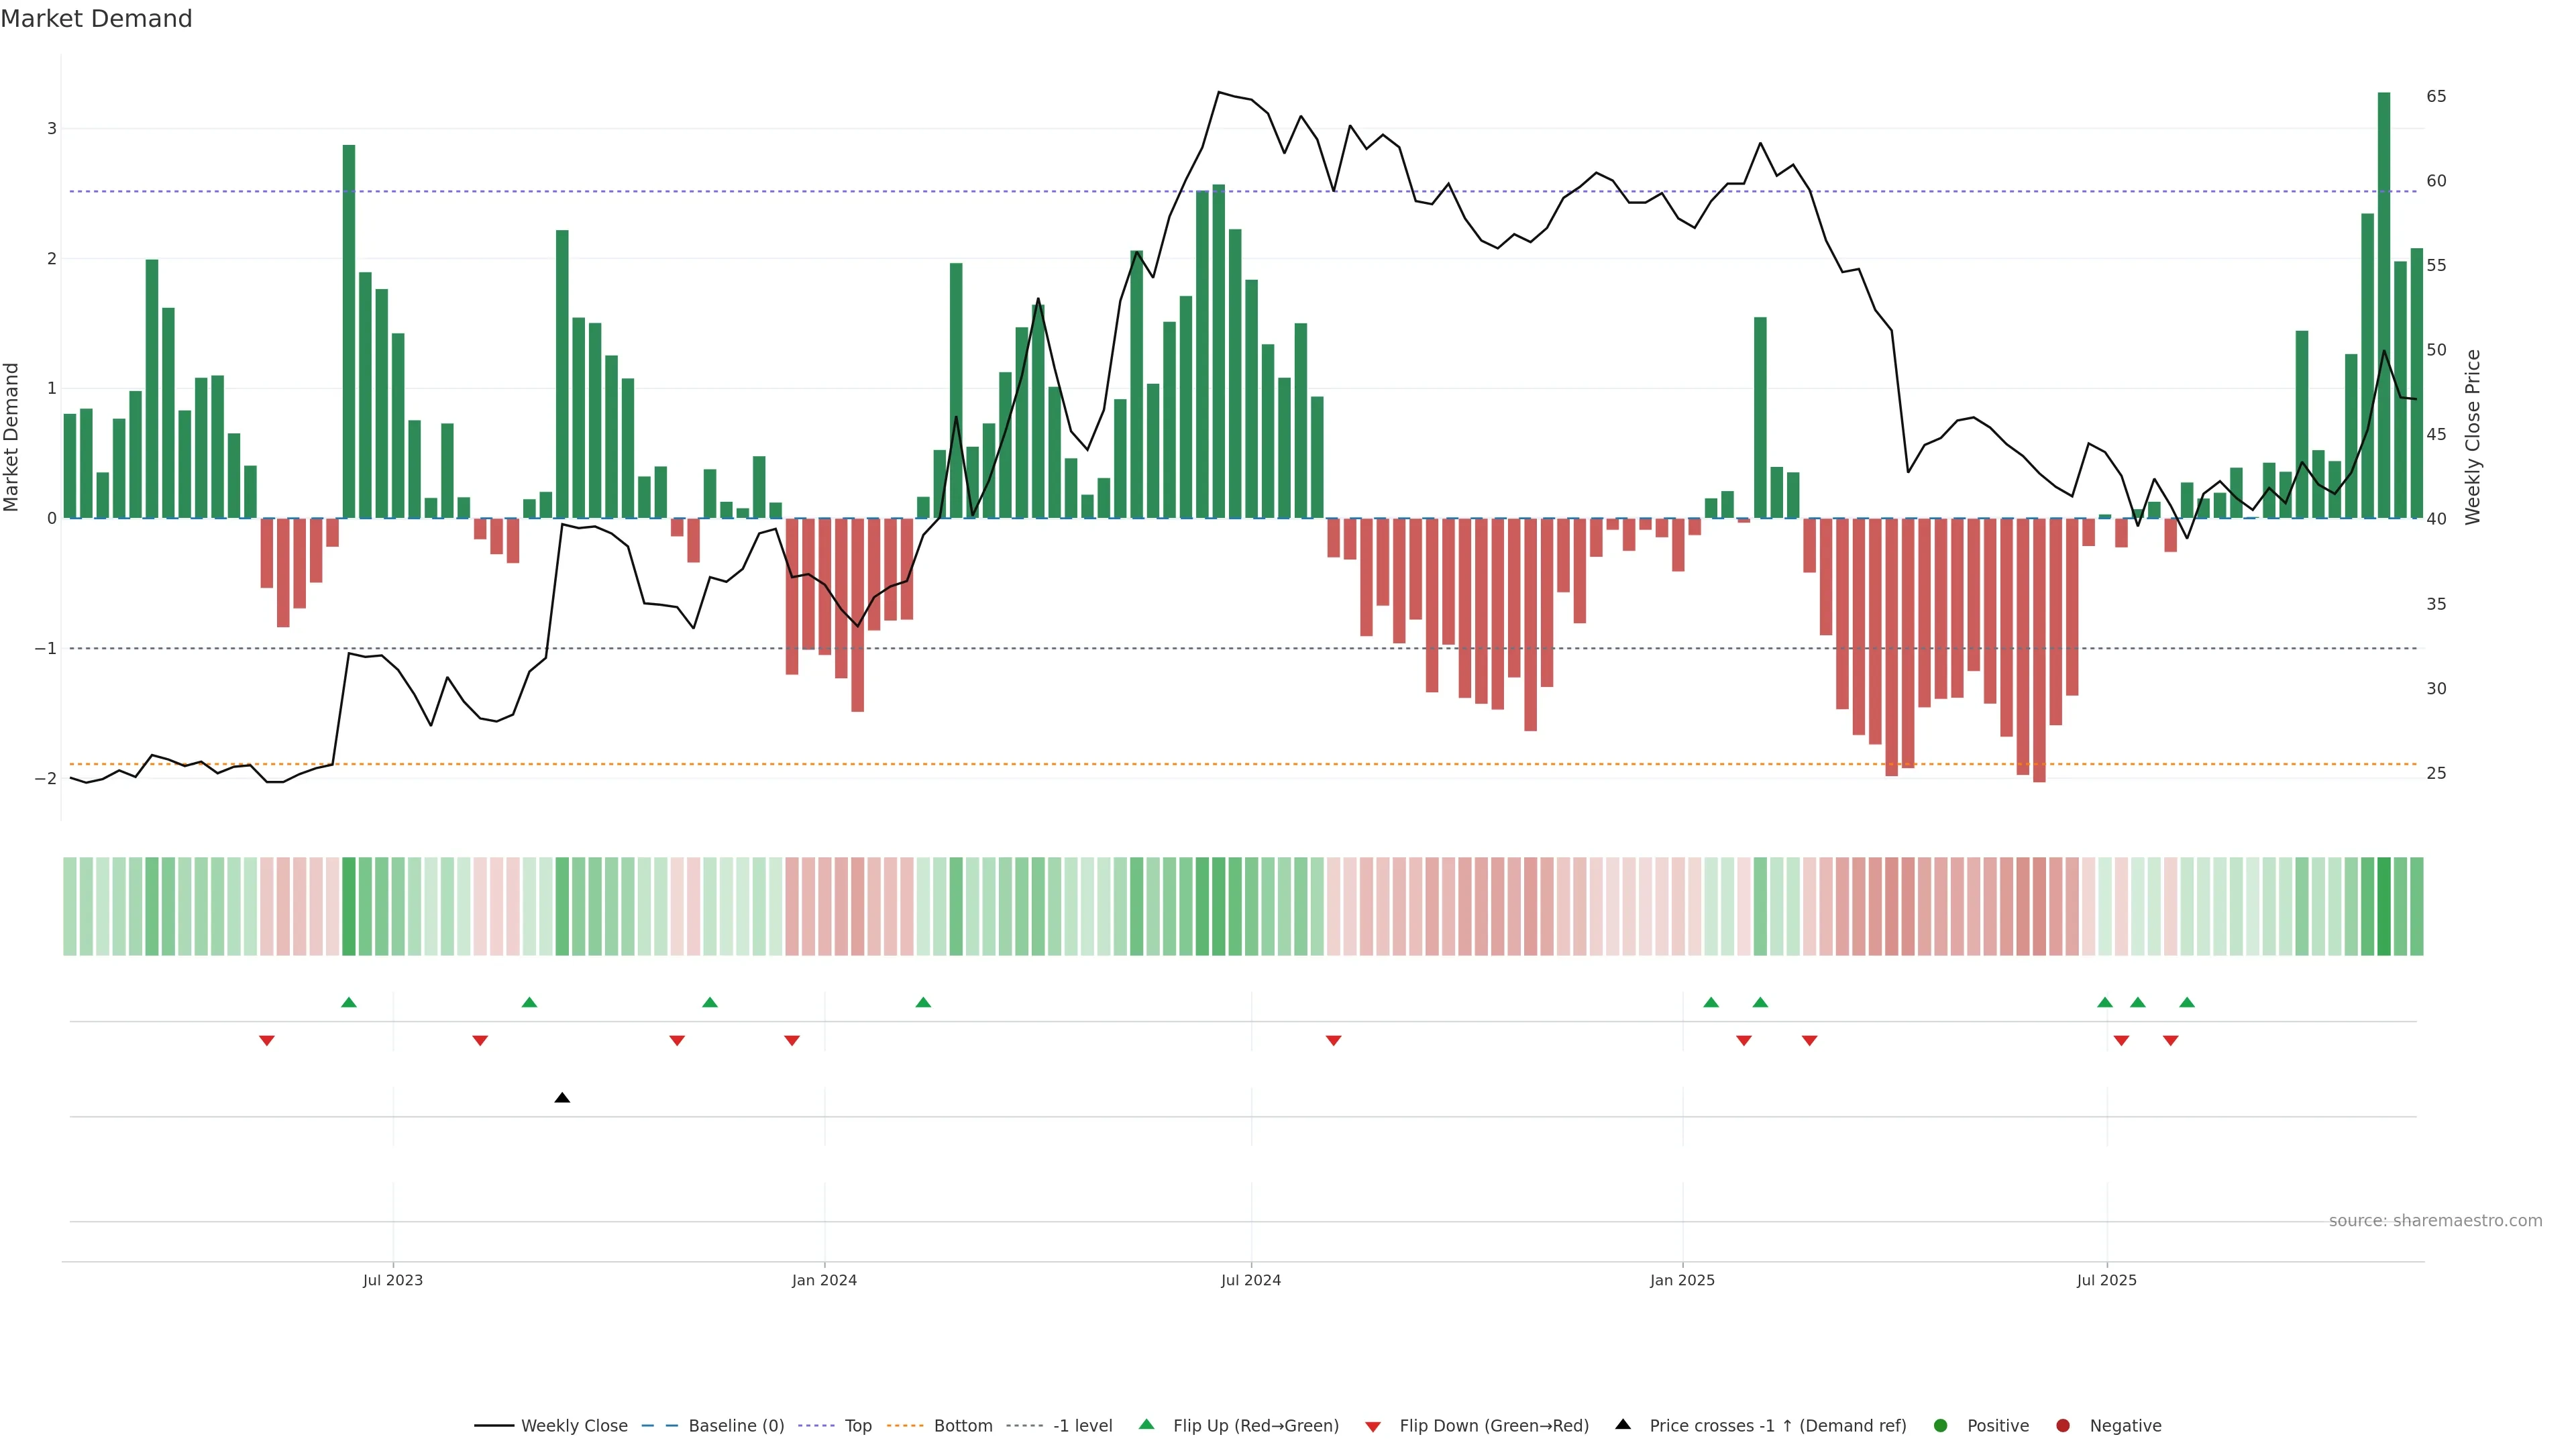Click first green flip-up marker before Jul 2023
The width and height of the screenshot is (2576, 1449).
click(x=349, y=1002)
